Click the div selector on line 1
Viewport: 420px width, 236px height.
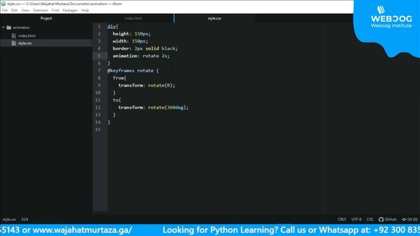[112, 26]
